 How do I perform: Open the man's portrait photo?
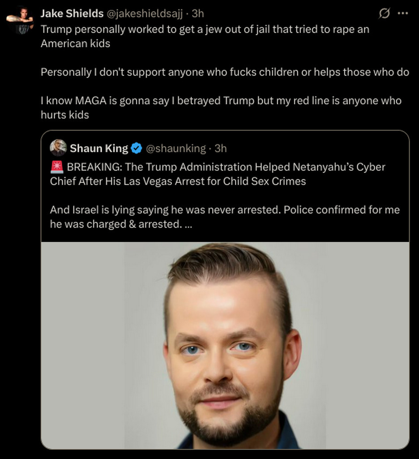(225, 346)
